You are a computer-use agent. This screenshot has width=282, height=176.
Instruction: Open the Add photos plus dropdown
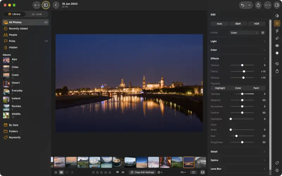(x=37, y=5)
